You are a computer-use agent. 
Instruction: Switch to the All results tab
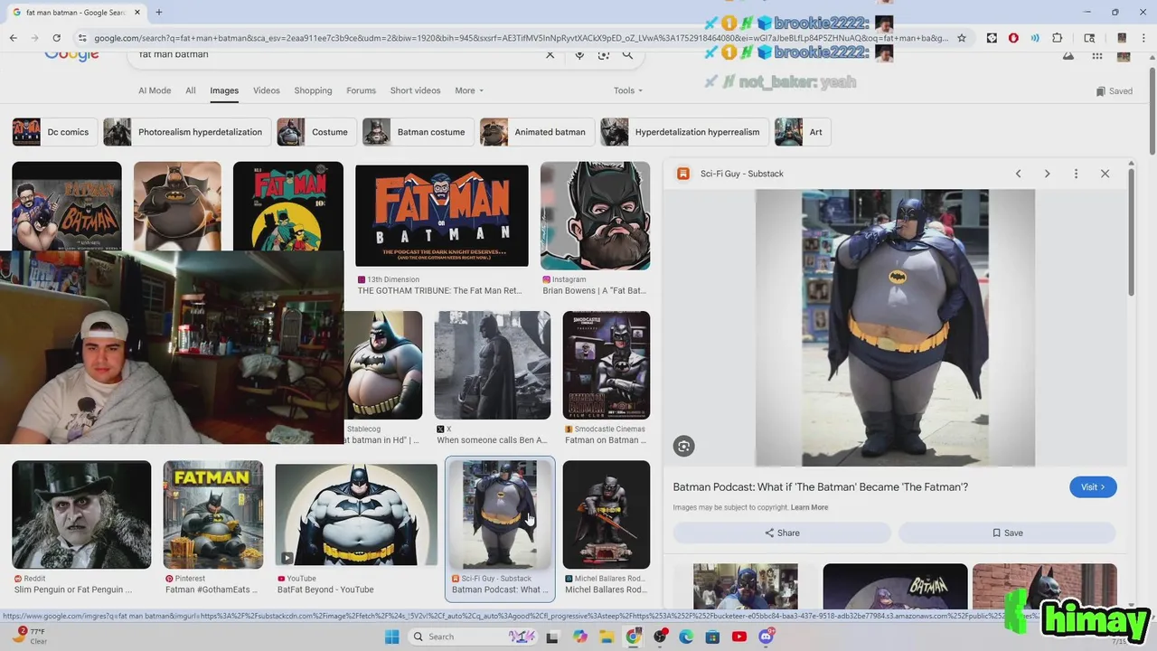pyautogui.click(x=191, y=90)
